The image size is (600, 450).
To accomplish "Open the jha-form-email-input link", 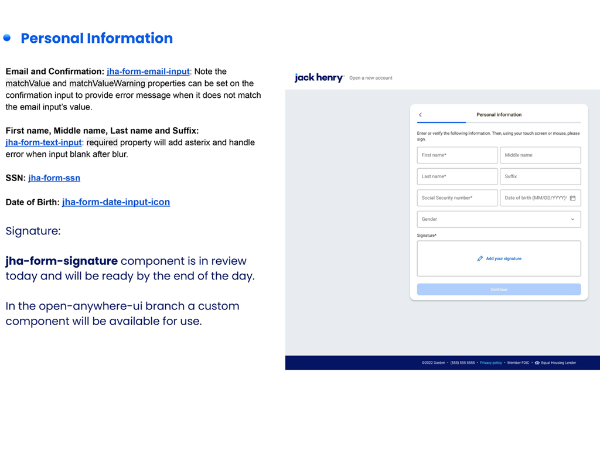I will (148, 71).
